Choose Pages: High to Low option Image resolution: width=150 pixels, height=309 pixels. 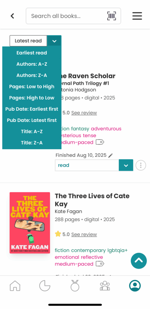pos(32,98)
